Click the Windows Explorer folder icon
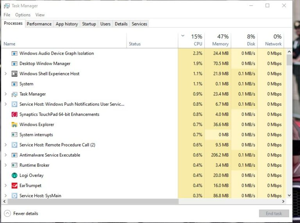 [14, 124]
